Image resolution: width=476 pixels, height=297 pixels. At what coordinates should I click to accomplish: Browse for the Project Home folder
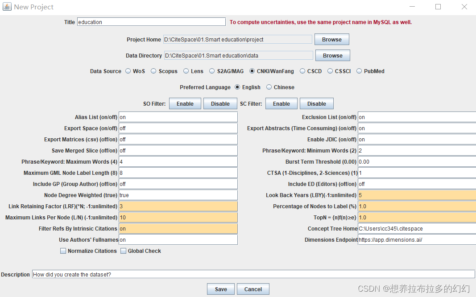332,39
